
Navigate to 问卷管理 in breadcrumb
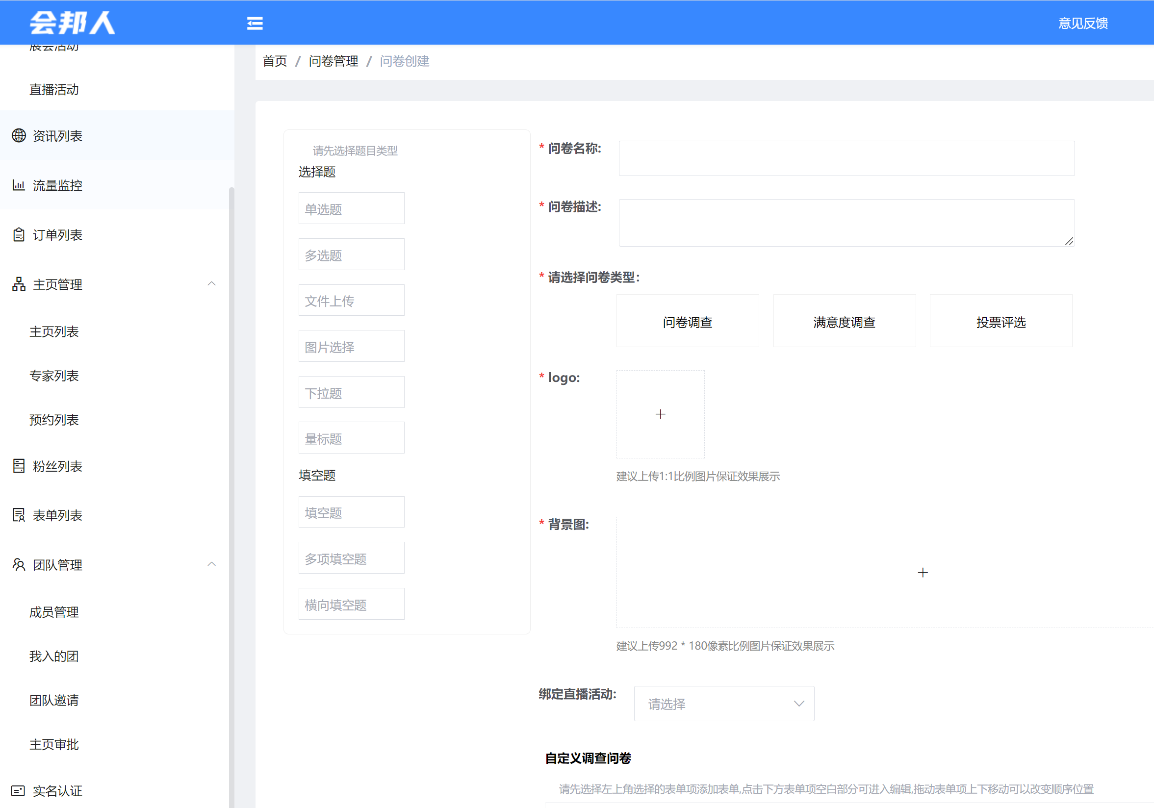pos(333,61)
